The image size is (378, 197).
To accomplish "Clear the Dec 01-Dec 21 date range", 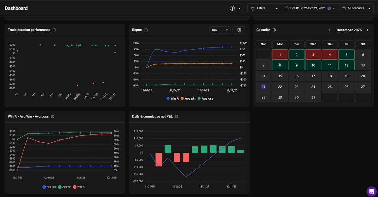I will point(329,8).
